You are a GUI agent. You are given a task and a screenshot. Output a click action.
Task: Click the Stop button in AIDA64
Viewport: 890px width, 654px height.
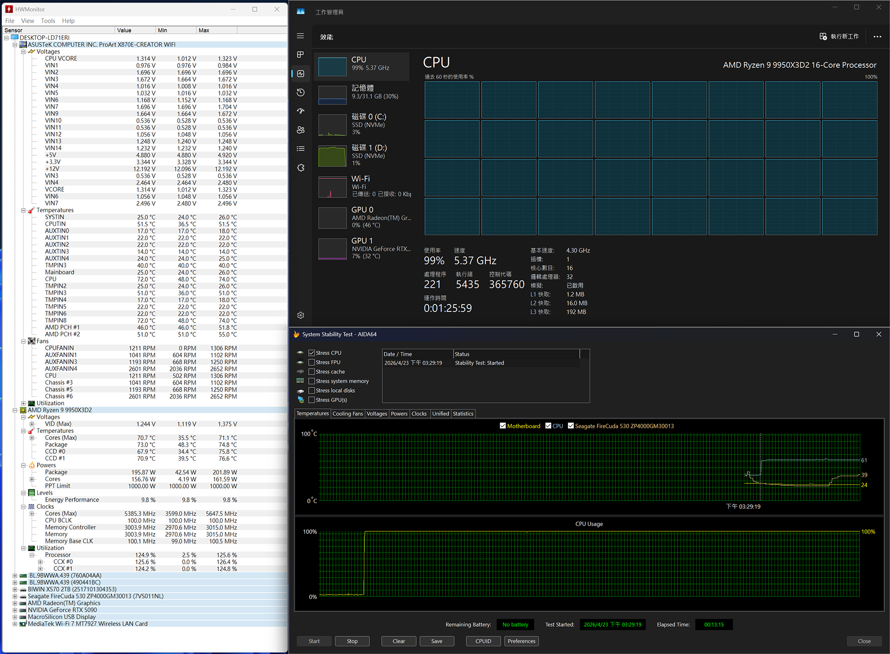click(x=352, y=641)
